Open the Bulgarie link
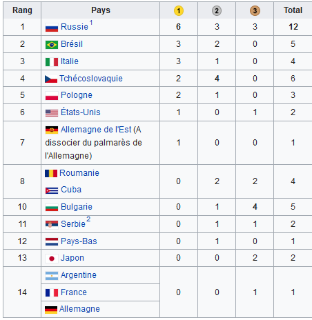 (77, 207)
